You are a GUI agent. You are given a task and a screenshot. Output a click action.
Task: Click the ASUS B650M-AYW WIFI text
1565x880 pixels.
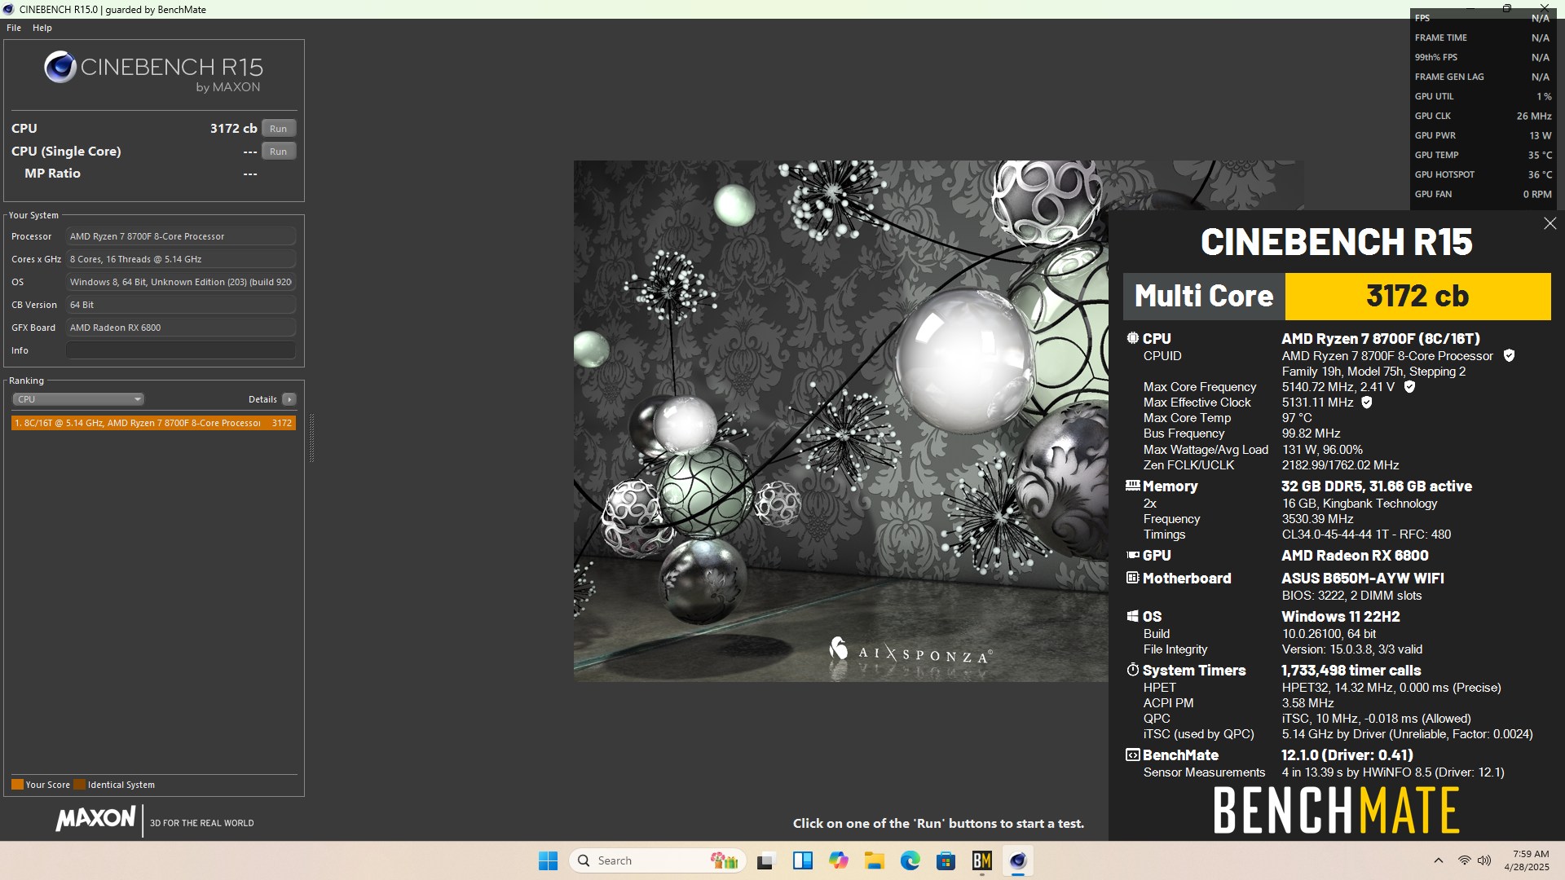tap(1362, 579)
